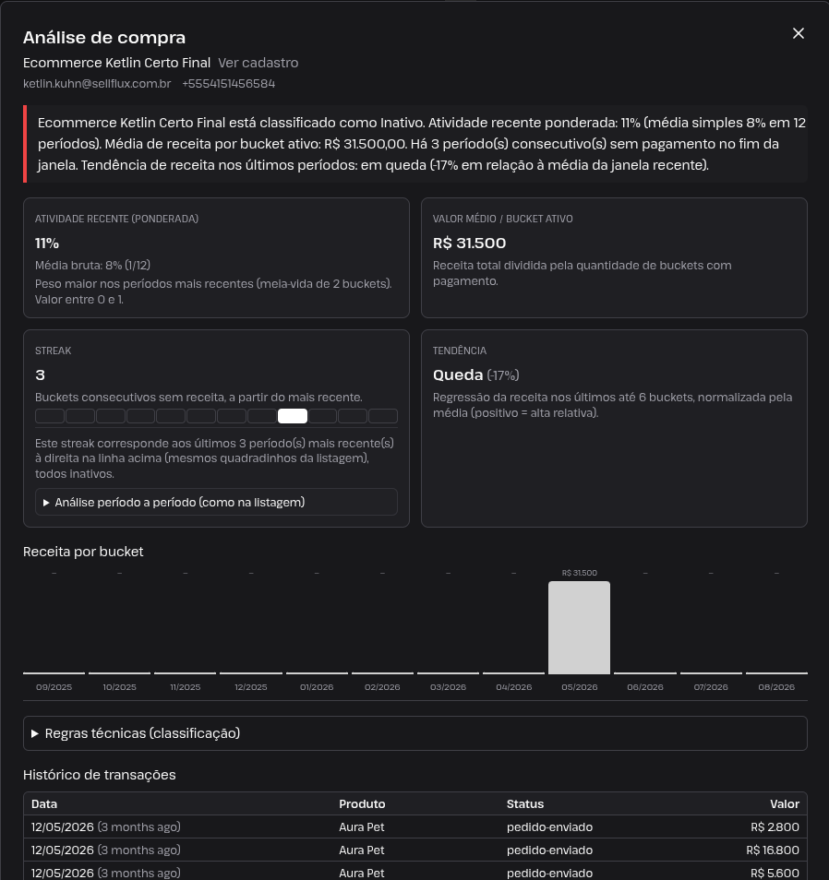Select the 11/2025 bucket label

(186, 687)
